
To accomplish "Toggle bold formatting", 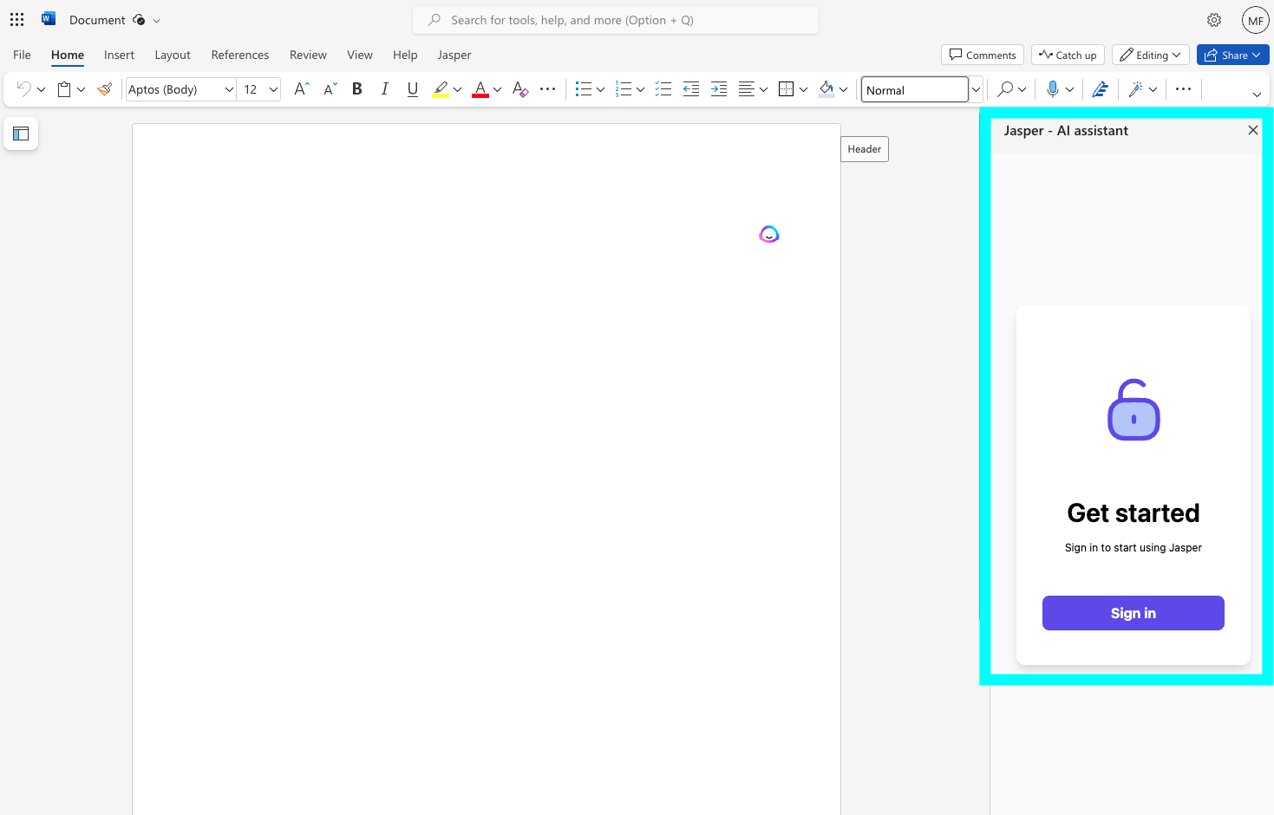I will pos(356,88).
